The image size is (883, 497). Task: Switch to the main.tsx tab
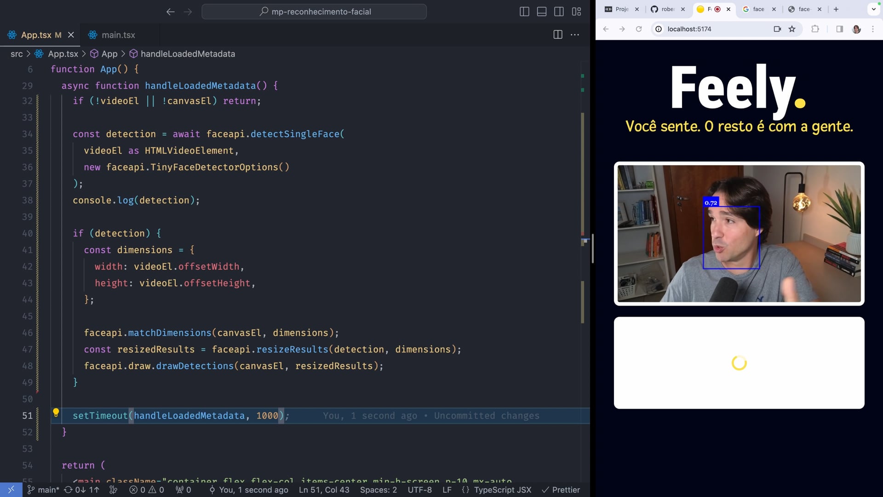[118, 35]
